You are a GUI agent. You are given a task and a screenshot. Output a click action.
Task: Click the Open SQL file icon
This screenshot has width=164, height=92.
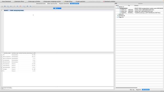(5, 6)
